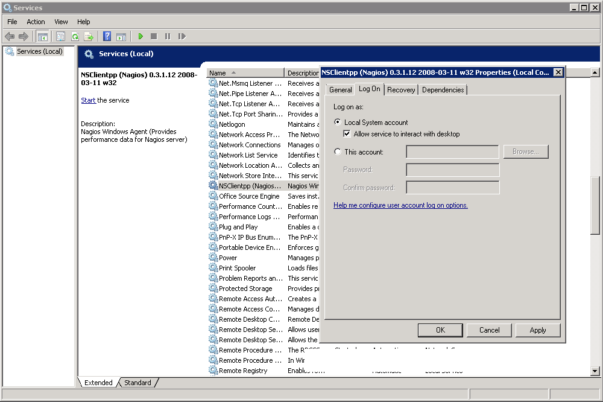Click the green Start Service icon
This screenshot has height=402, width=603.
click(x=140, y=36)
